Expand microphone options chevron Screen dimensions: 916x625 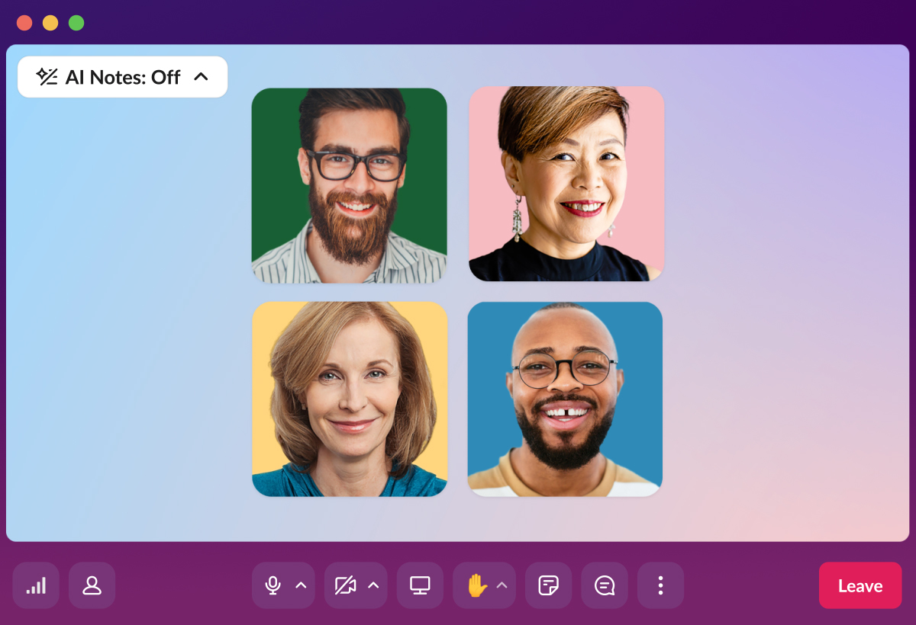pyautogui.click(x=301, y=585)
